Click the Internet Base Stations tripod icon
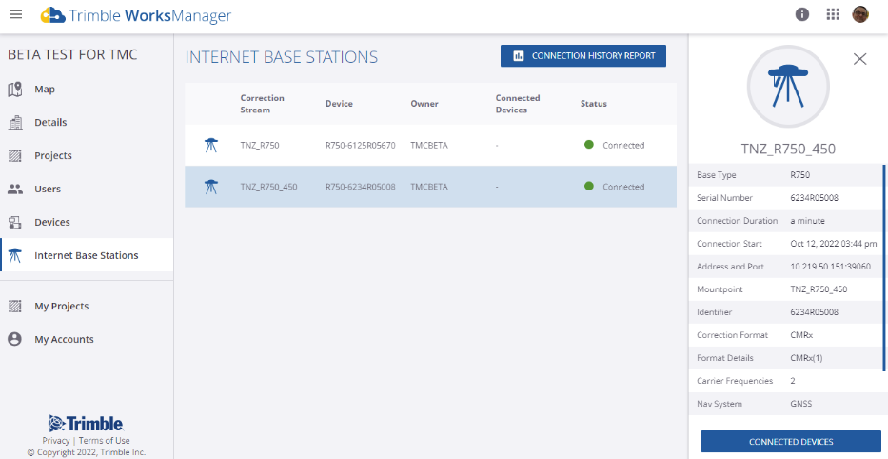This screenshot has width=888, height=459. [15, 255]
